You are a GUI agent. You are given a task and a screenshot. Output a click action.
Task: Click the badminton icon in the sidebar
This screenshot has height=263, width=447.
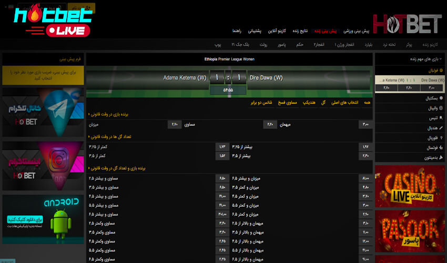point(441,158)
